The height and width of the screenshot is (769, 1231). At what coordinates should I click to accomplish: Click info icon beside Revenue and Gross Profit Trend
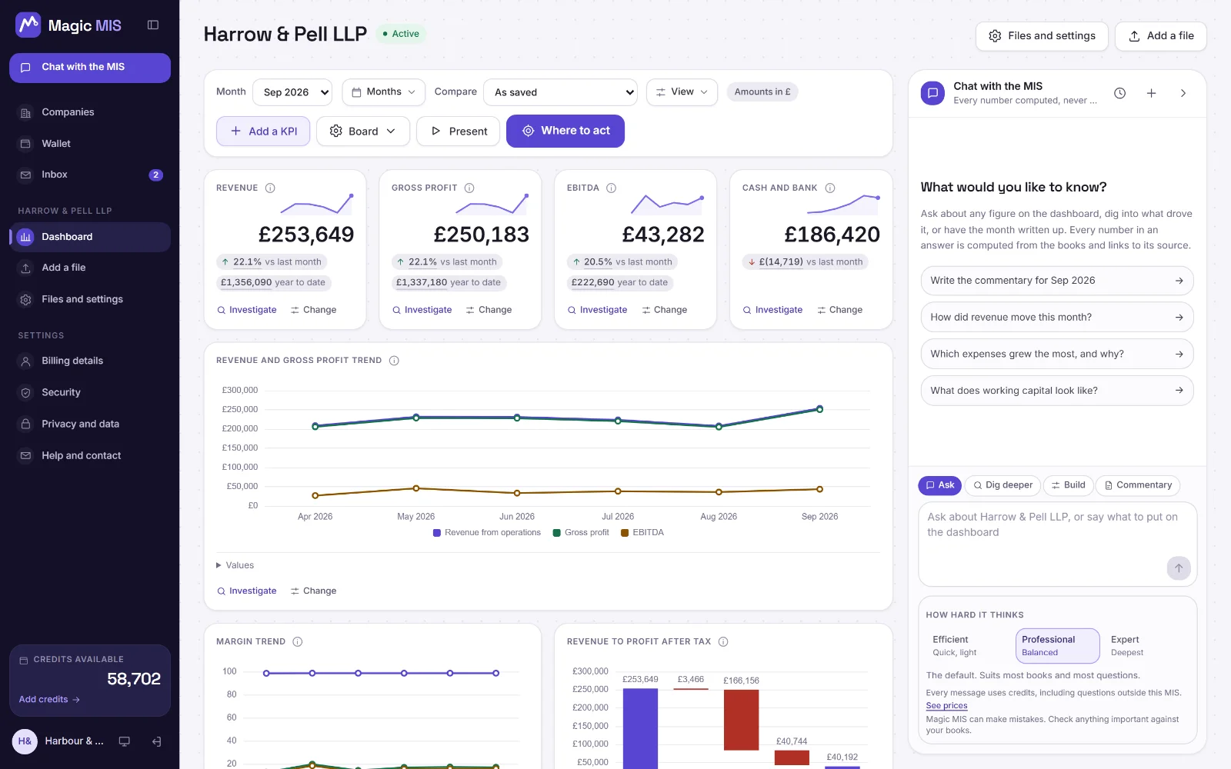point(394,361)
